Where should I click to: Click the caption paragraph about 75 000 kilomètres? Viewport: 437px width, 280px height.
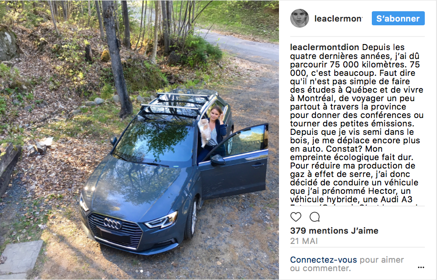(357, 124)
